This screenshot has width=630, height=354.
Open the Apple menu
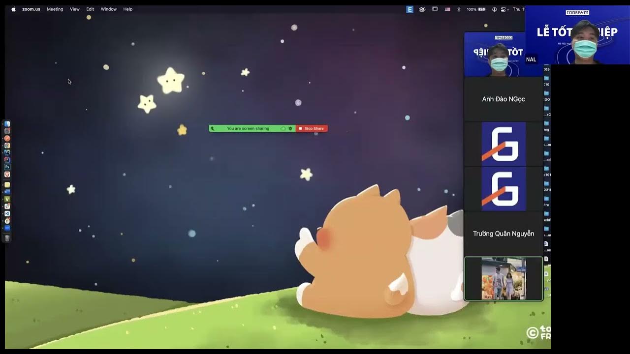pos(13,9)
